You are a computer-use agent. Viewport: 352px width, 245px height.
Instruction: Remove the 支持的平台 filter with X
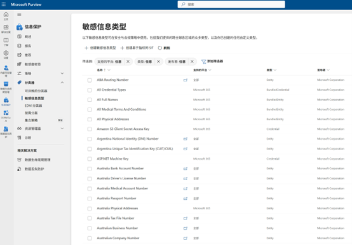128,62
